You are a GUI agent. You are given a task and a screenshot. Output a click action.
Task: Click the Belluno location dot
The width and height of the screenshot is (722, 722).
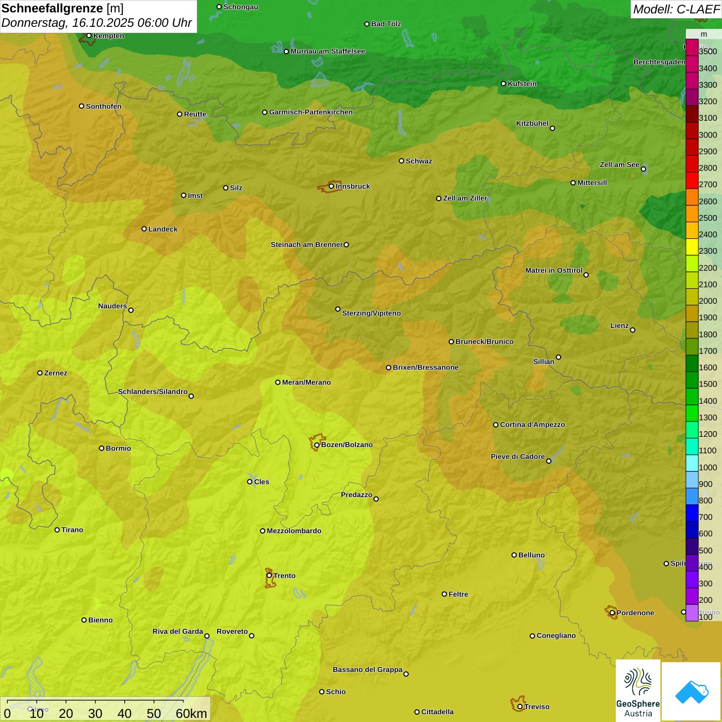514,555
